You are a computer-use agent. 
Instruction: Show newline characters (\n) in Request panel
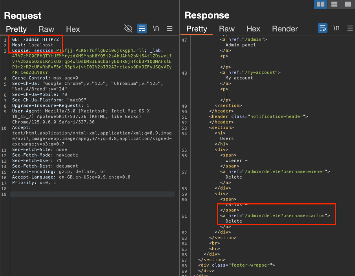156,28
